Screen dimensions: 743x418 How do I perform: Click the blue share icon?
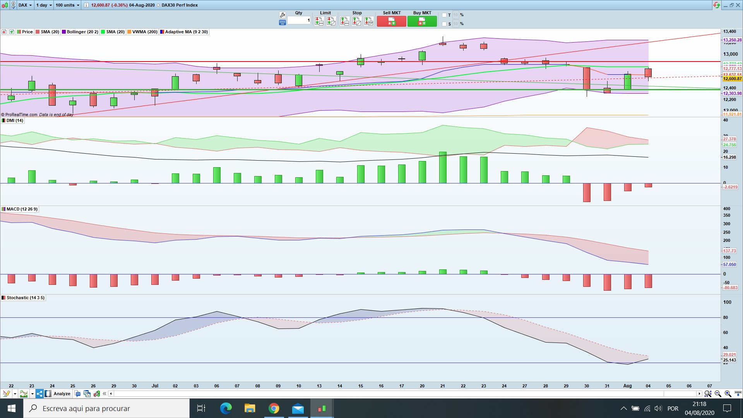pos(39,394)
